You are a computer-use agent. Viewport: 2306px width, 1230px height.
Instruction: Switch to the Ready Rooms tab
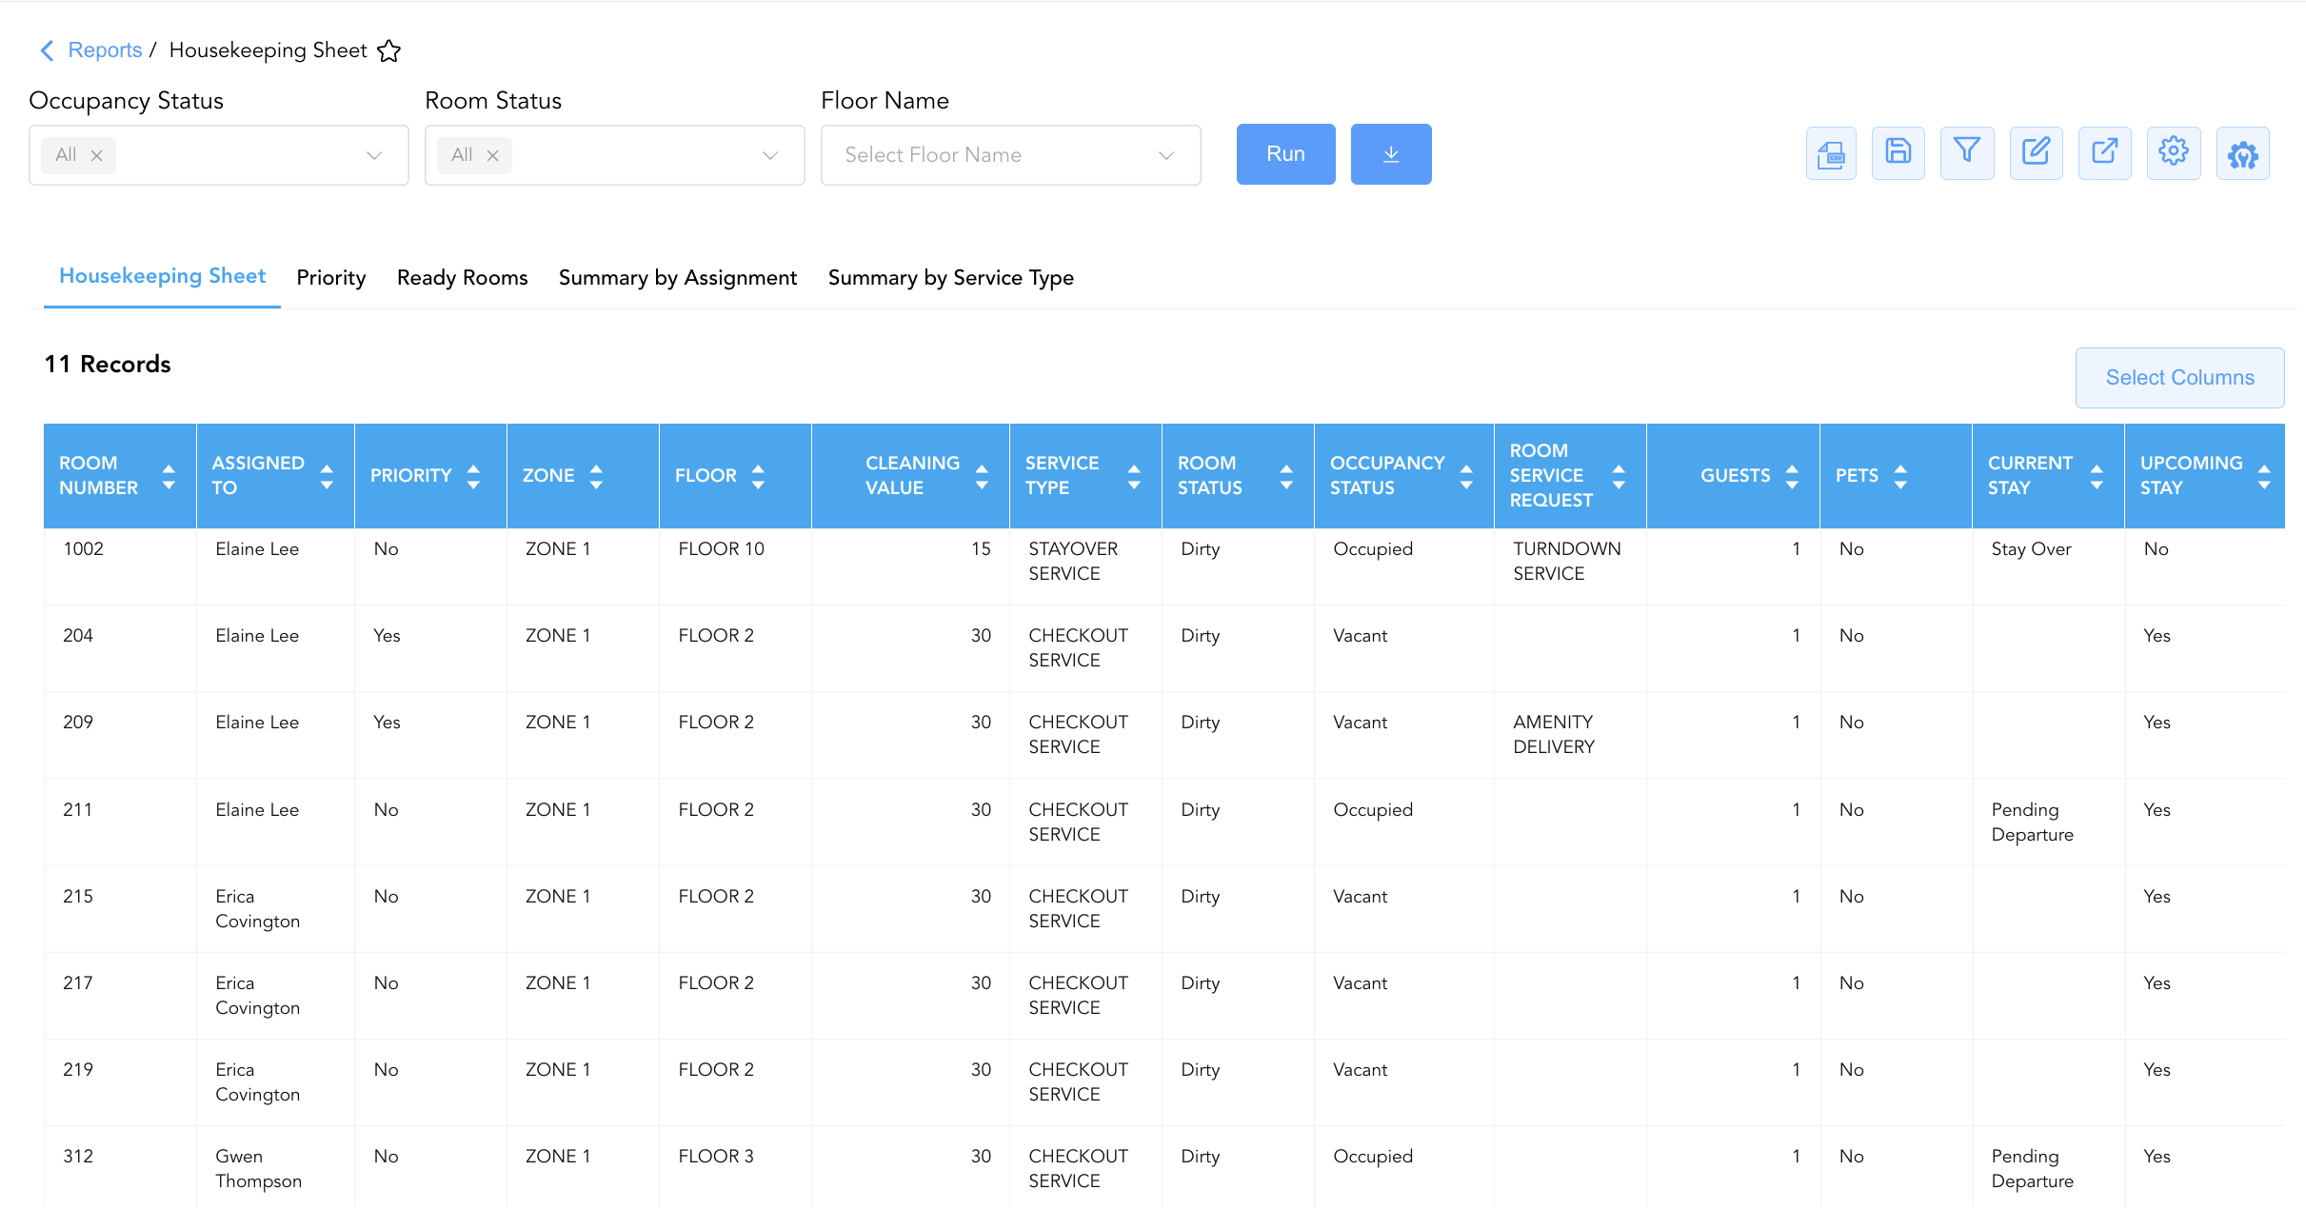coord(462,277)
